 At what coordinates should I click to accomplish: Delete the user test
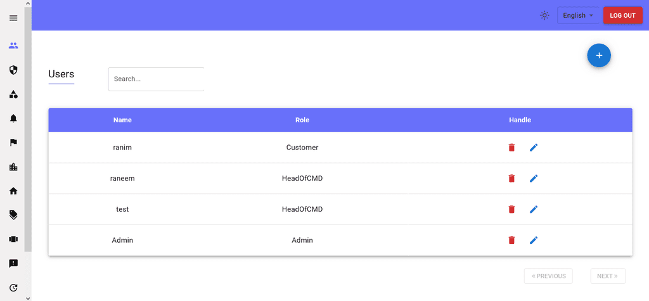point(511,210)
